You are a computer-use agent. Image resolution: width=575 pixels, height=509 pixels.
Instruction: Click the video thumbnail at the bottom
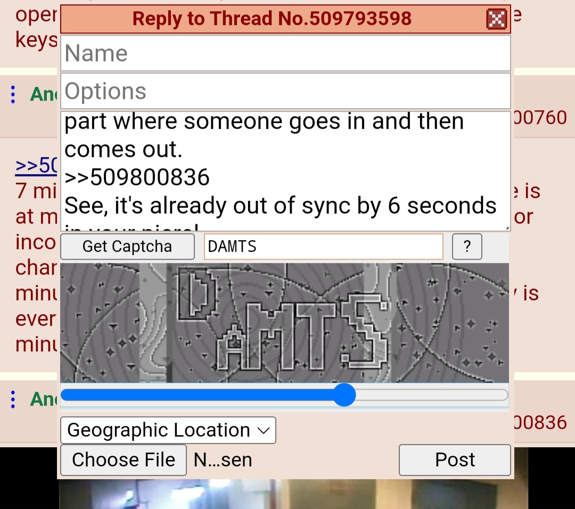(293, 494)
